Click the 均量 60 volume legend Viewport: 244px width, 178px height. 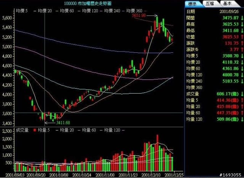tap(89, 130)
